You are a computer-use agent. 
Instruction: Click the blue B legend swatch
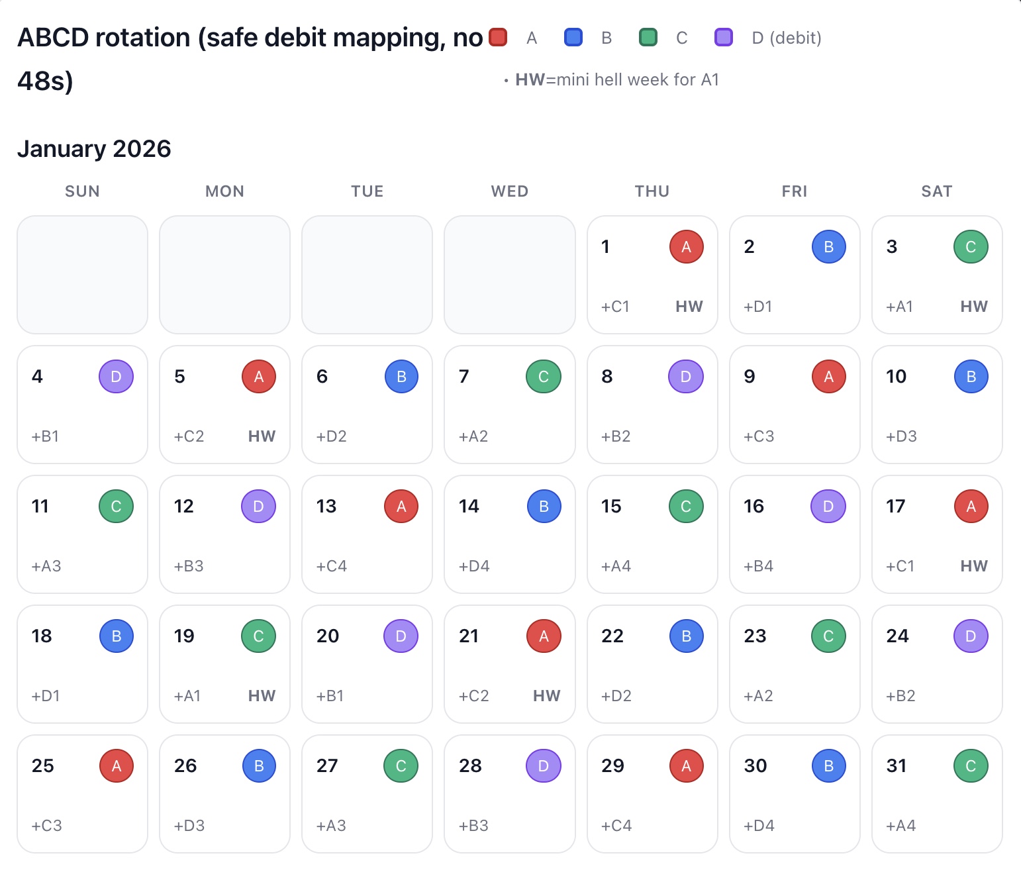573,38
